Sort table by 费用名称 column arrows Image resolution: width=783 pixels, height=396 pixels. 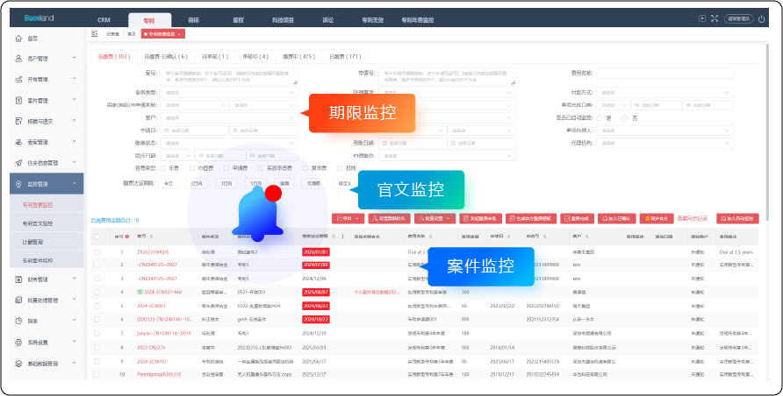coord(430,237)
